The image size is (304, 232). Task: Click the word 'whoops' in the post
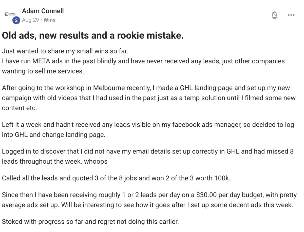pyautogui.click(x=96, y=161)
